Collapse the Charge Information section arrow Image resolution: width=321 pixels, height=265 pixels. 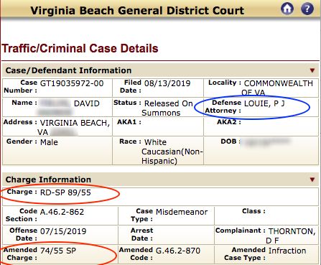(312, 180)
